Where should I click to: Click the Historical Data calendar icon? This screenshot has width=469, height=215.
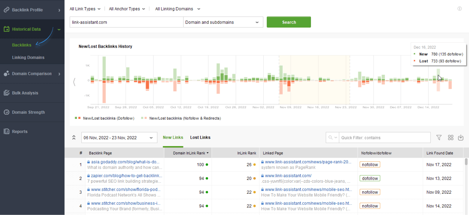pos(6,29)
